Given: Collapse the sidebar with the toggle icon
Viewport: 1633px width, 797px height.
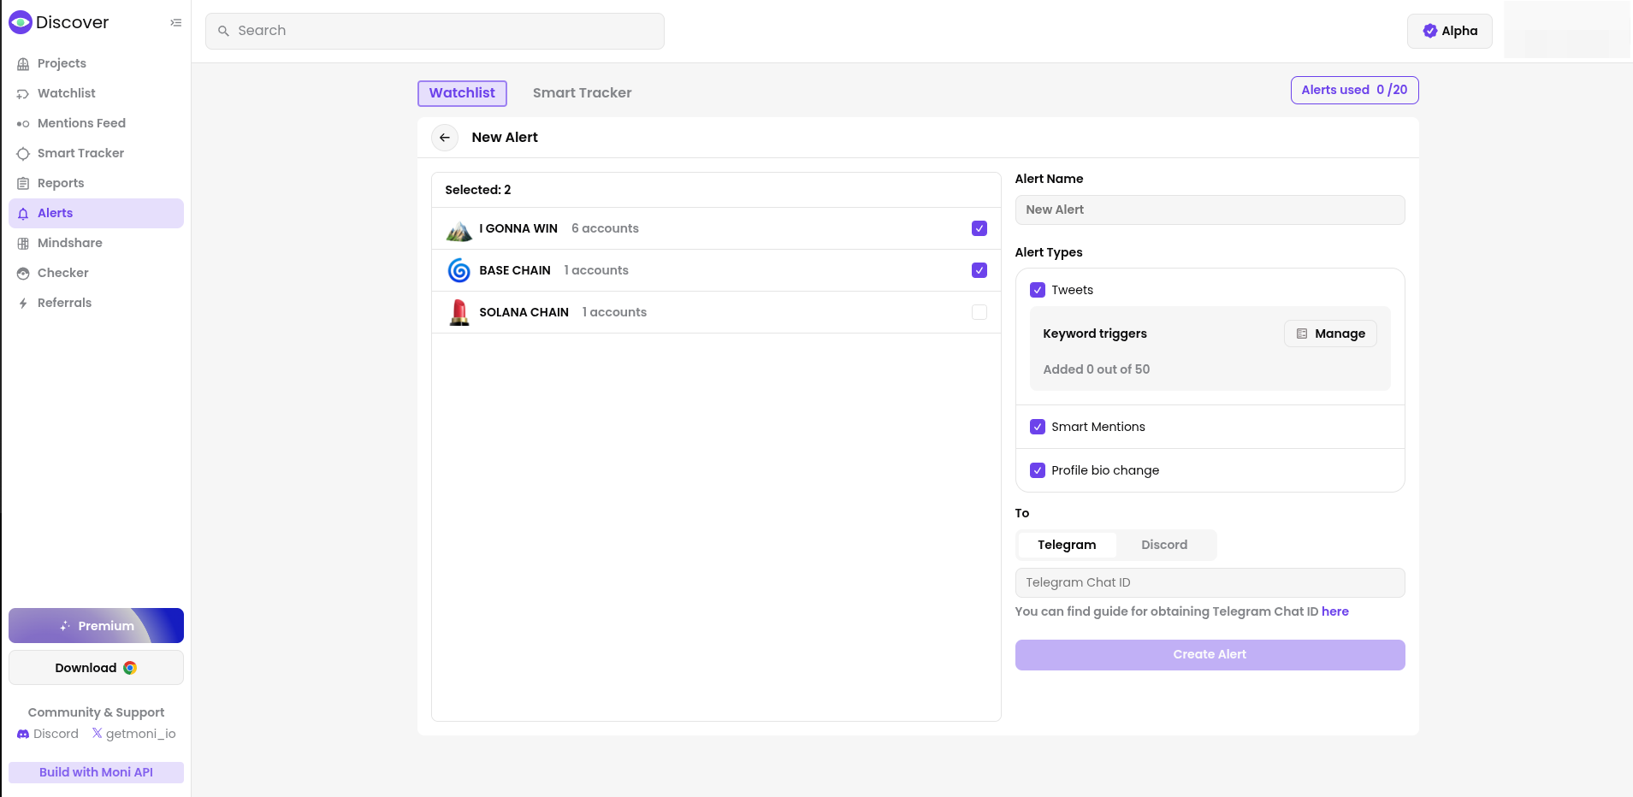Looking at the screenshot, I should (x=175, y=23).
